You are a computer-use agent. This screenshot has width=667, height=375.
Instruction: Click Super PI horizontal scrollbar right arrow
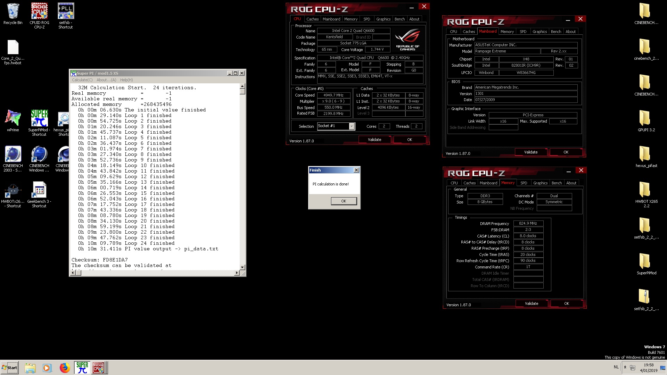237,273
